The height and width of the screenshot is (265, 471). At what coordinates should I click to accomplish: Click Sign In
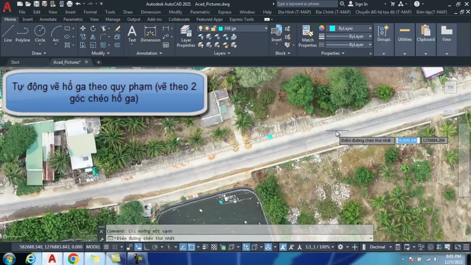[x=358, y=4]
